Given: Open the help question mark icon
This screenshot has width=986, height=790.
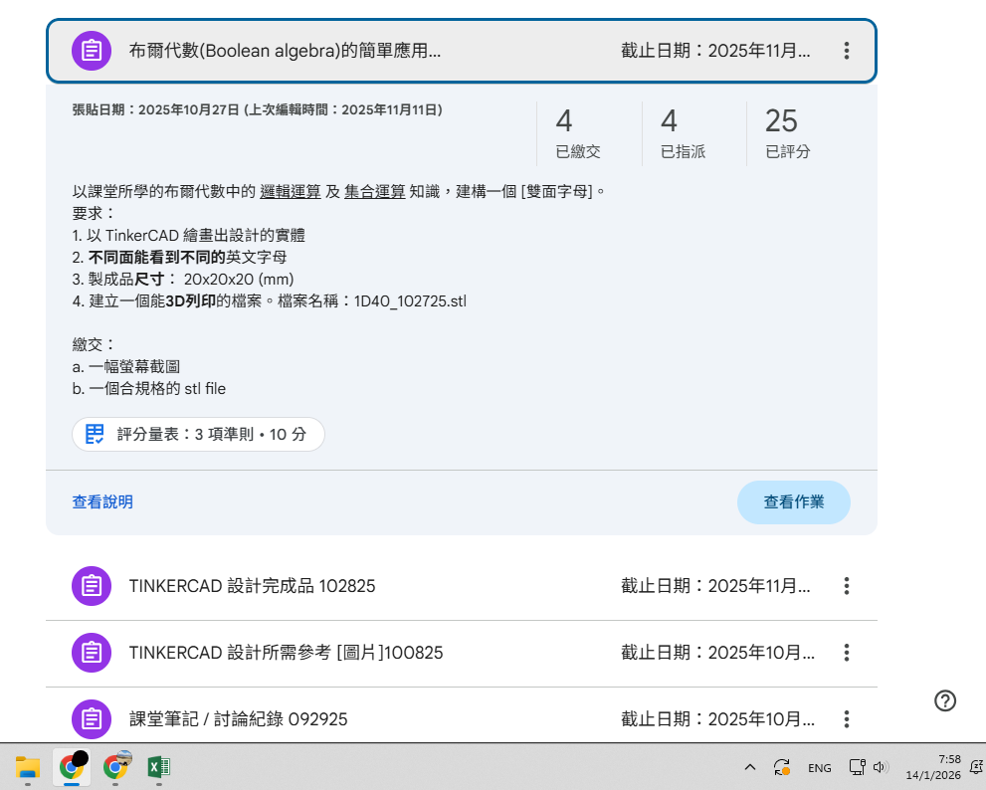Looking at the screenshot, I should click(x=945, y=700).
